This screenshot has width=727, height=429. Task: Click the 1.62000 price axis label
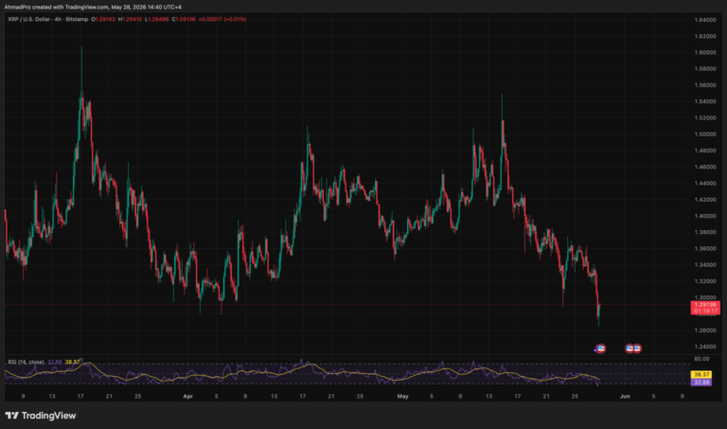coord(704,36)
